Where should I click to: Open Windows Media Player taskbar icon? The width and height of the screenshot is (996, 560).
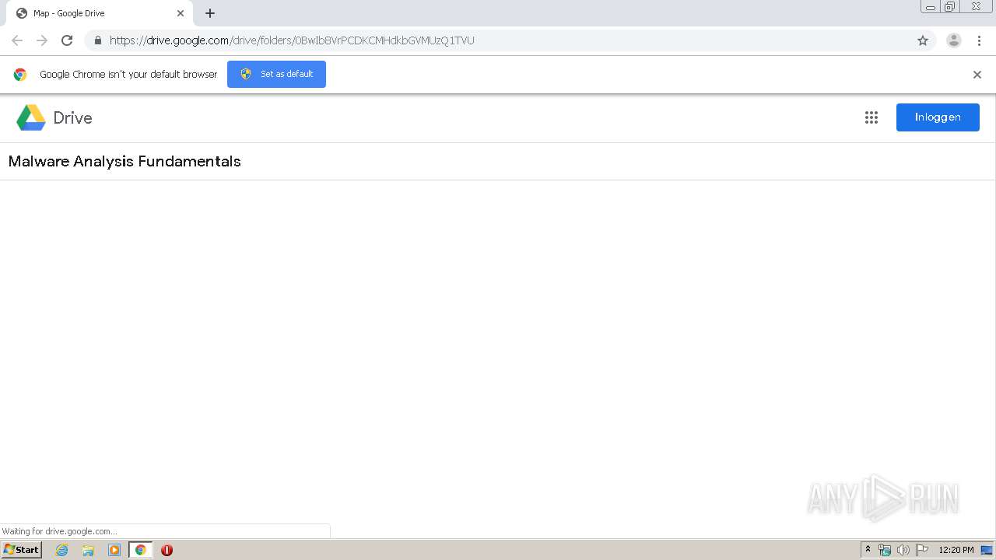(114, 550)
